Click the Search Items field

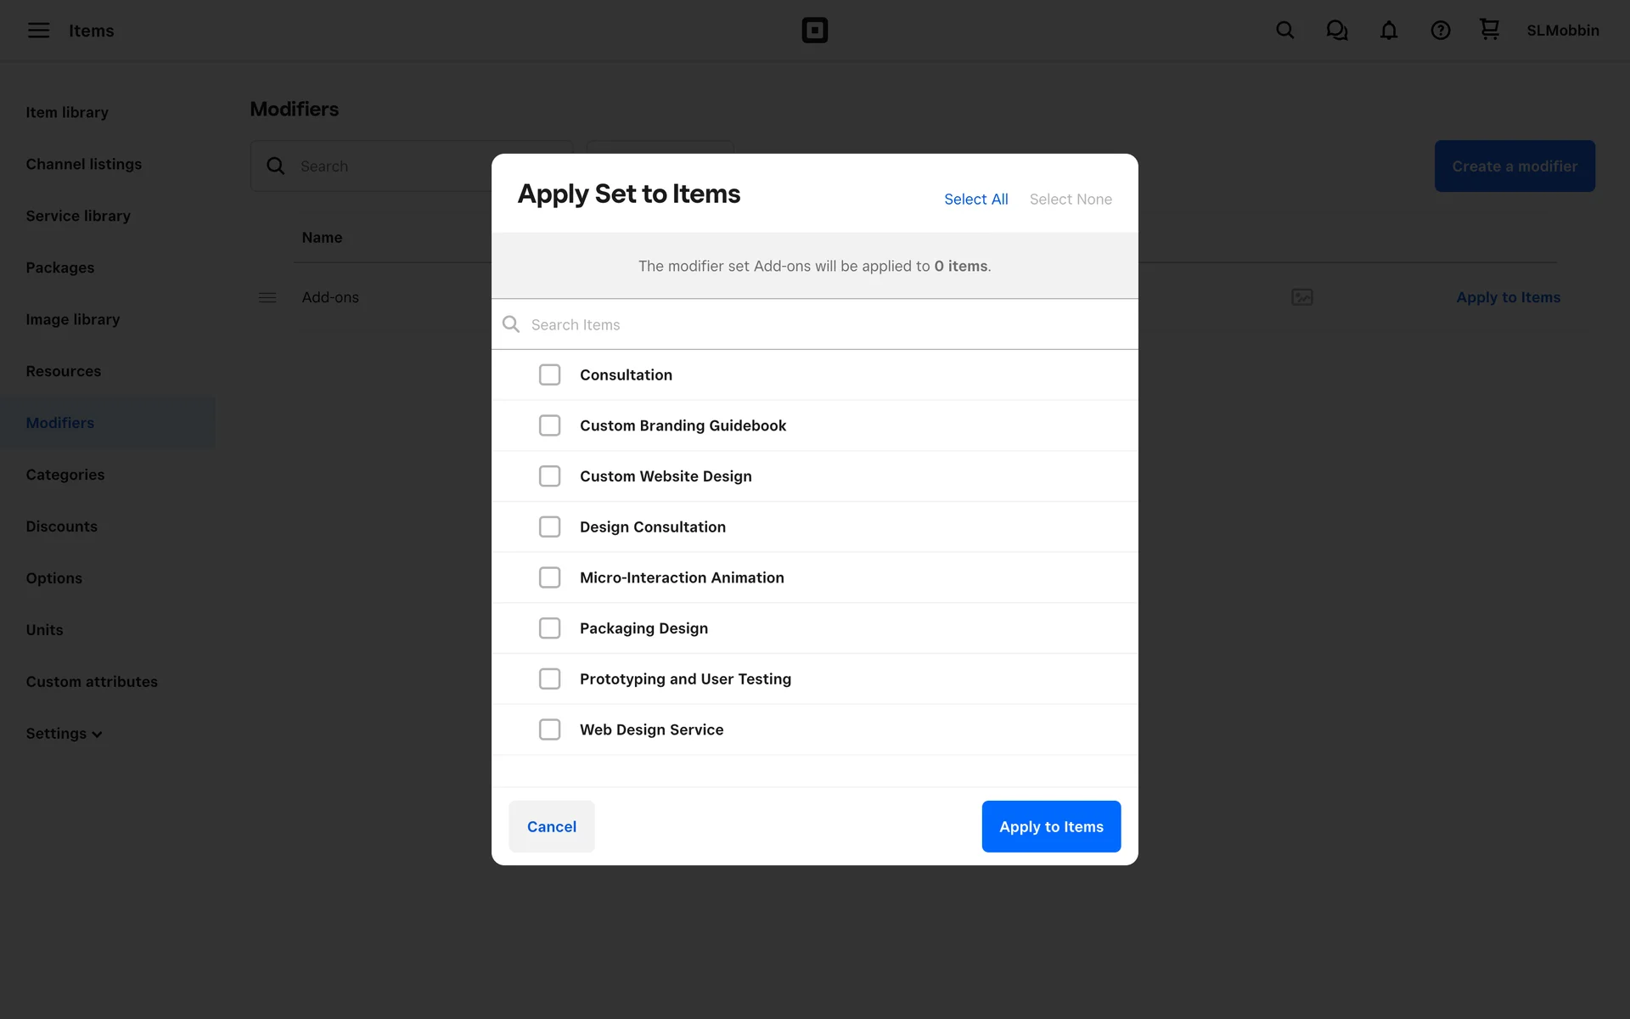815,324
